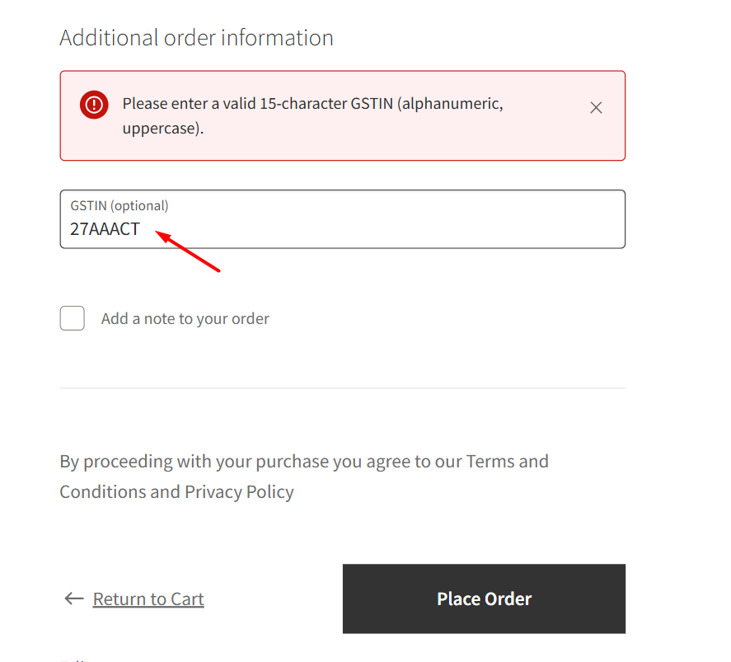The image size is (731, 662).
Task: Enable the Add a note to your order checkbox
Action: 72,318
